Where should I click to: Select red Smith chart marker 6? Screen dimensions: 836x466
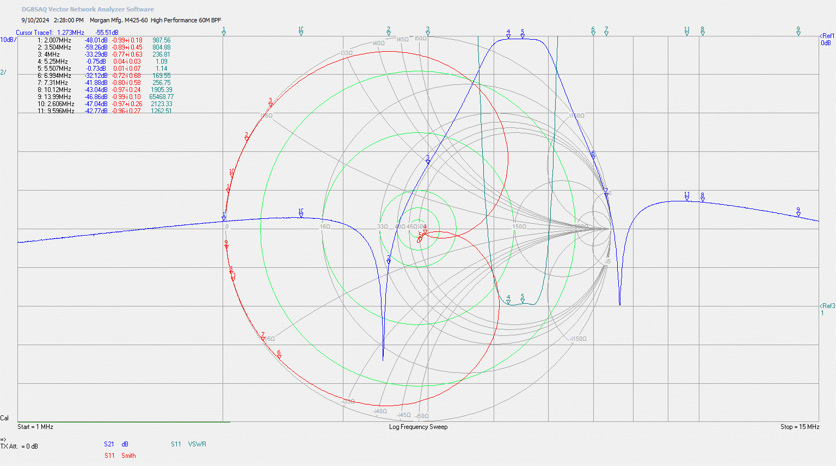pyautogui.click(x=279, y=355)
